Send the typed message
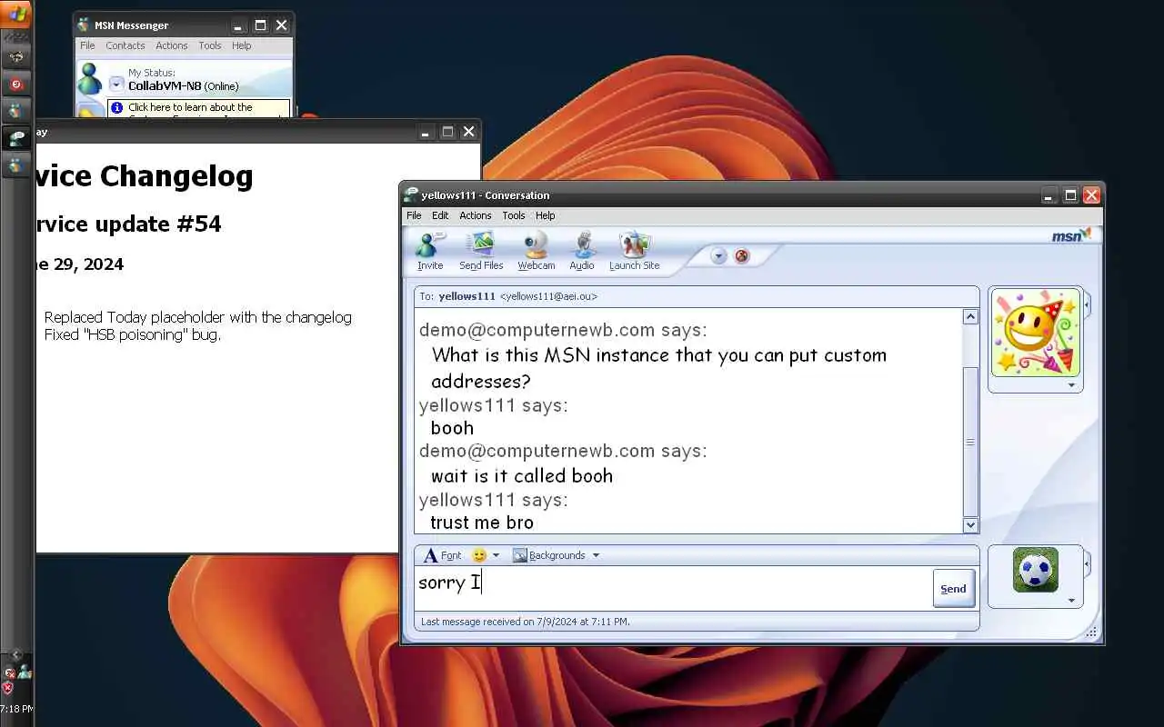 (x=953, y=588)
